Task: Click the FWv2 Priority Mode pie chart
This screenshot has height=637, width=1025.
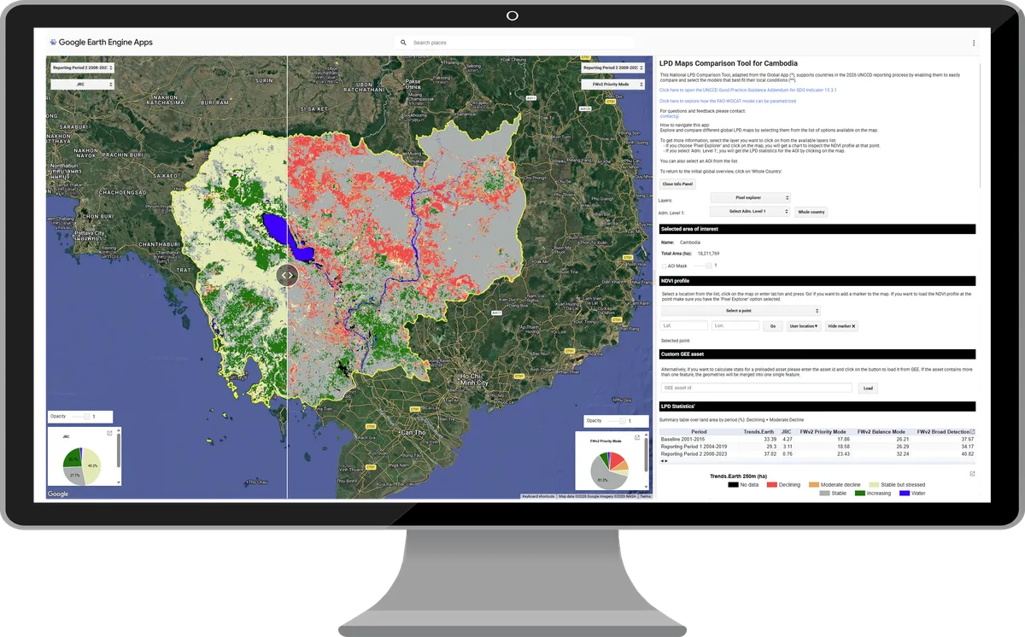Action: point(610,469)
